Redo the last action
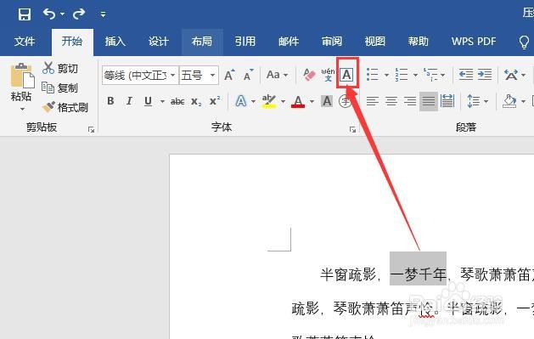The height and width of the screenshot is (339, 534). (79, 14)
